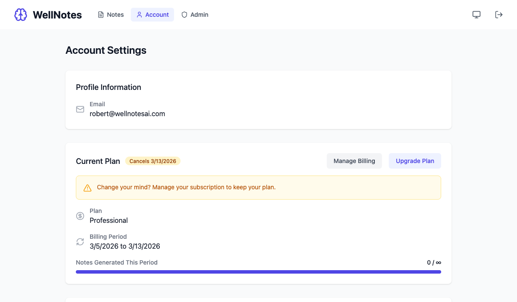
Task: Click the shield icon on the Admin tab
Action: tap(184, 14)
